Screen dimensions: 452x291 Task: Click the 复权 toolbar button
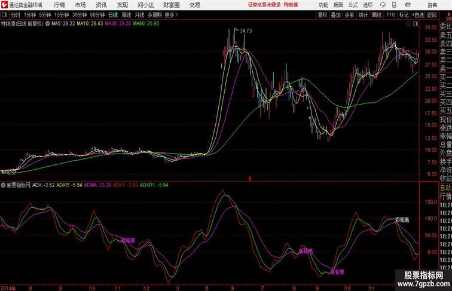pyautogui.click(x=323, y=15)
